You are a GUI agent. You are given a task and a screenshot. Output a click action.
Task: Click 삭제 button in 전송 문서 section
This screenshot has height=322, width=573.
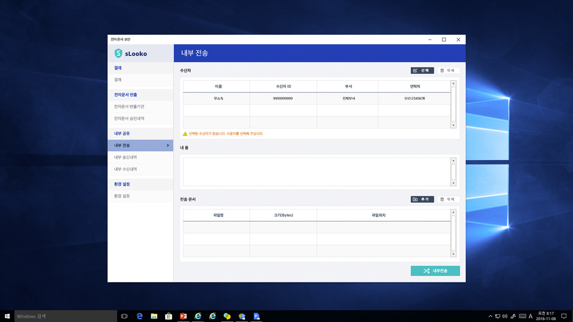448,199
